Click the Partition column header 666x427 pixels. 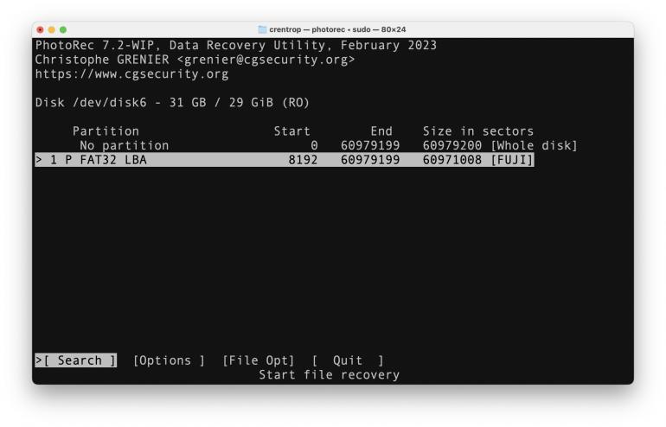click(106, 131)
